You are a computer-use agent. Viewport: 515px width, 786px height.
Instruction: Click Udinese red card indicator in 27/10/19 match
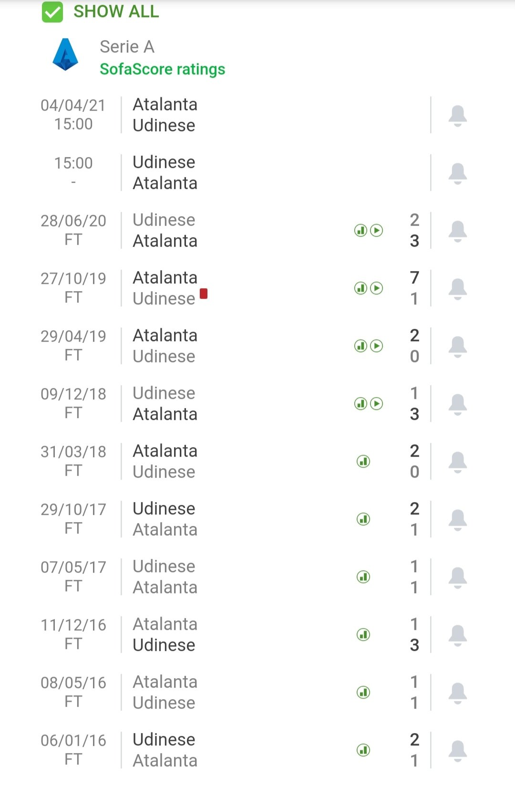[x=204, y=293]
